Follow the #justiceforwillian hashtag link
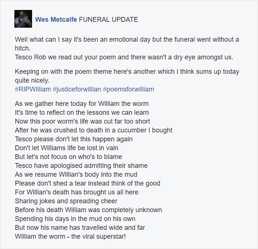 click(77, 89)
